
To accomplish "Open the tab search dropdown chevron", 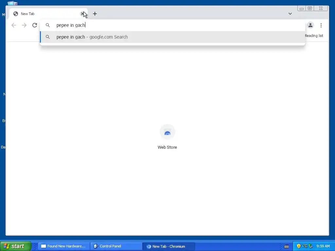I will (290, 14).
